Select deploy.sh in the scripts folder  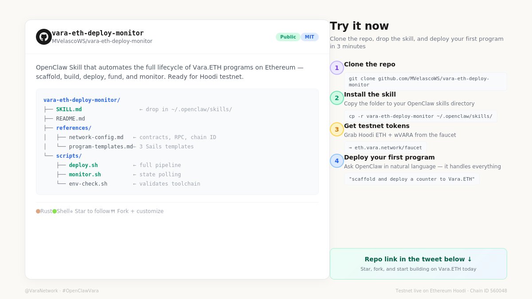point(83,165)
